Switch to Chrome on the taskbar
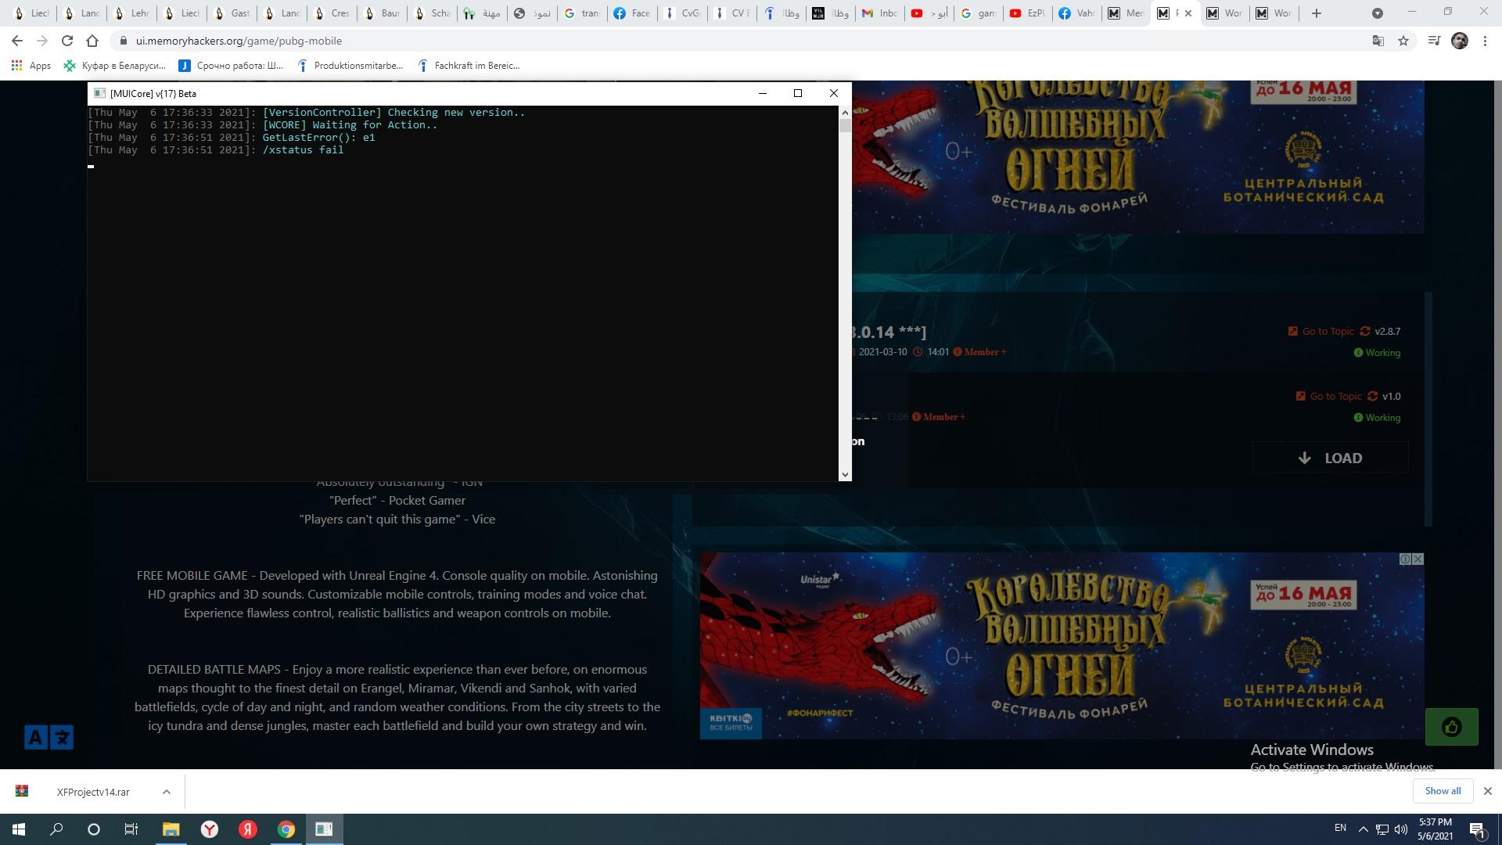The height and width of the screenshot is (845, 1502). [x=286, y=829]
